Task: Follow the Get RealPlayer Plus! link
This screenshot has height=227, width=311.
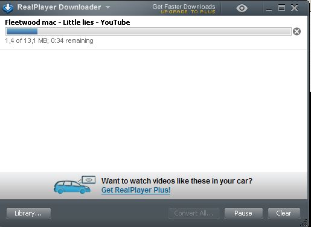Action: (x=136, y=190)
